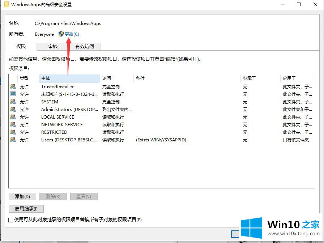Viewport: 324px width, 243px height.
Task: Select the group icon of the TrustedInstaller row
Action: pos(13,86)
